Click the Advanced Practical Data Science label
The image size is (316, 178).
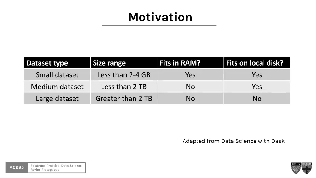[x=56, y=166]
